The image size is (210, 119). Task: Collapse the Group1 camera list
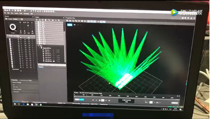pos(8,36)
